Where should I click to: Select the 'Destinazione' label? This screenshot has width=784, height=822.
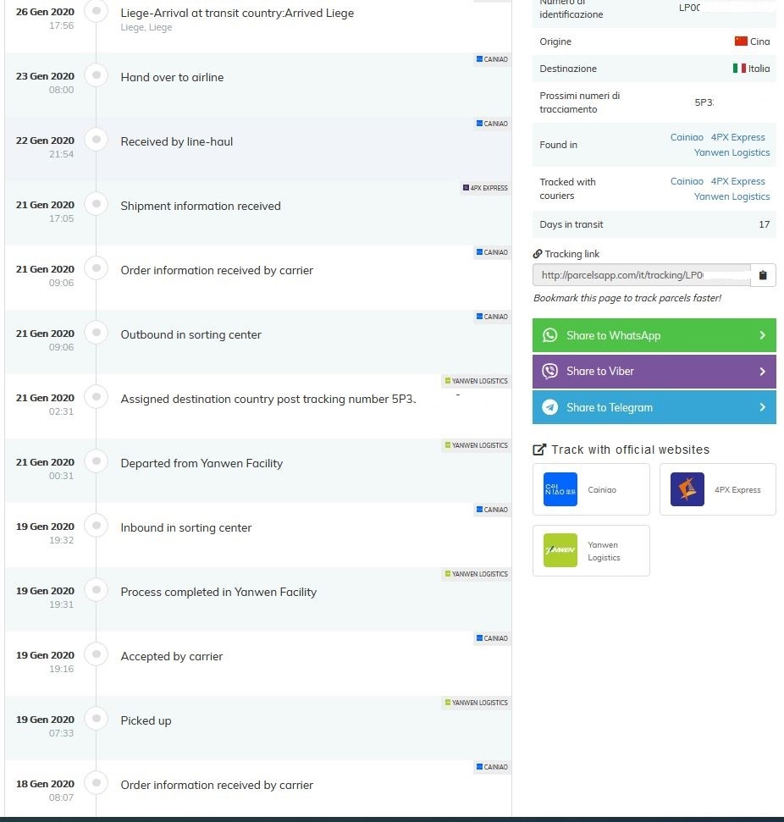click(568, 69)
